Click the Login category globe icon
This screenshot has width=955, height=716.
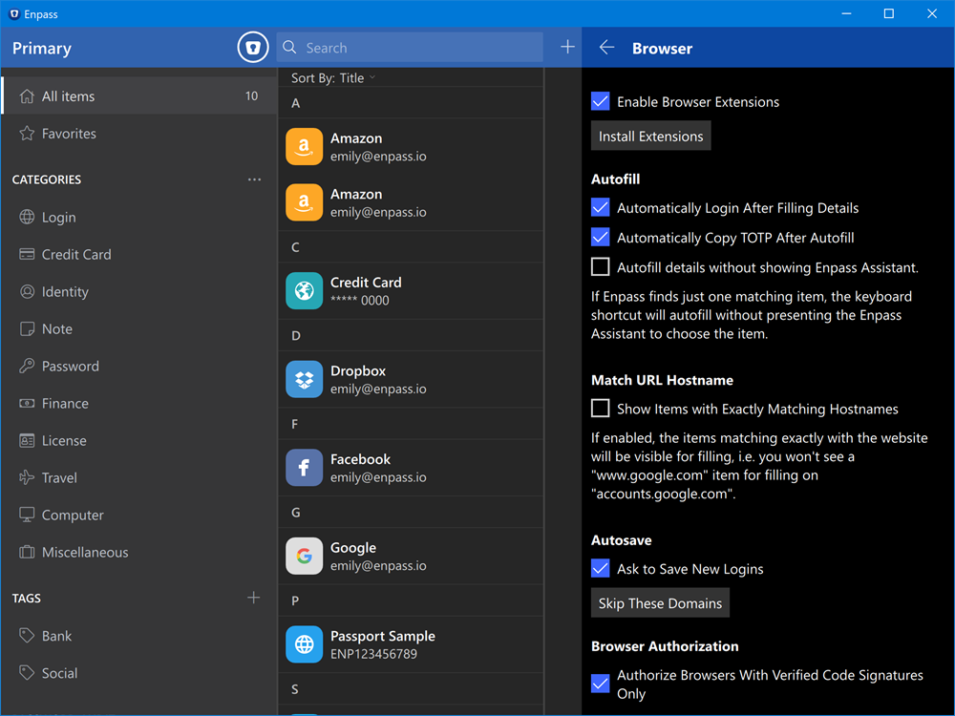point(27,217)
